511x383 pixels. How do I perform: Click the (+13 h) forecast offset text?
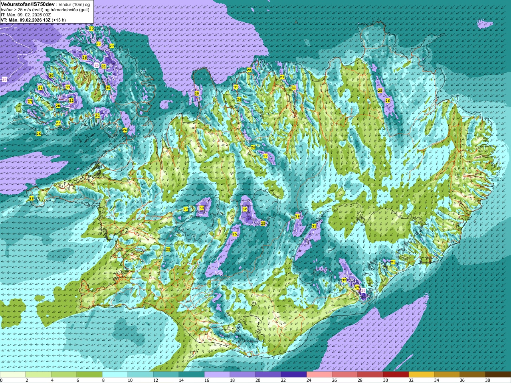point(59,20)
